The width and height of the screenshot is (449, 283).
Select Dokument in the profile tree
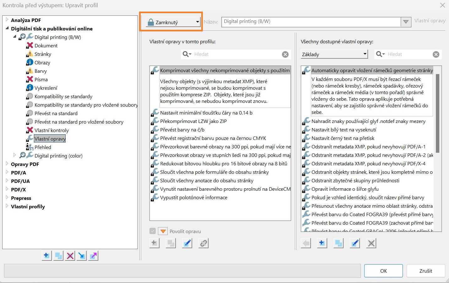coord(46,45)
